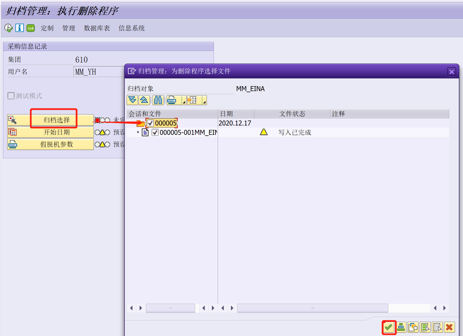This screenshot has height=336, width=463.
Task: Click the wide horizontal scrollbar thumb under date columns
Action: 313,308
